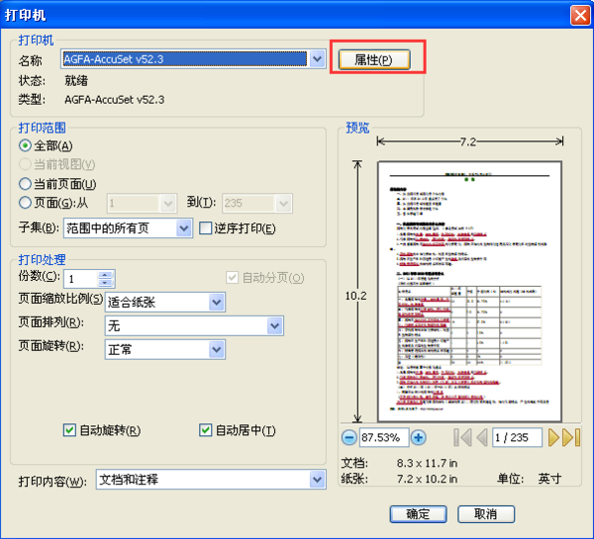Click the 属性(P) properties button
Image resolution: width=594 pixels, height=539 pixels.
(x=374, y=59)
